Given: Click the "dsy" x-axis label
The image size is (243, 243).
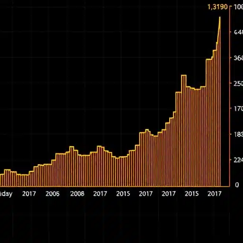Looking at the screenshot, I should pyautogui.click(x=6, y=194).
